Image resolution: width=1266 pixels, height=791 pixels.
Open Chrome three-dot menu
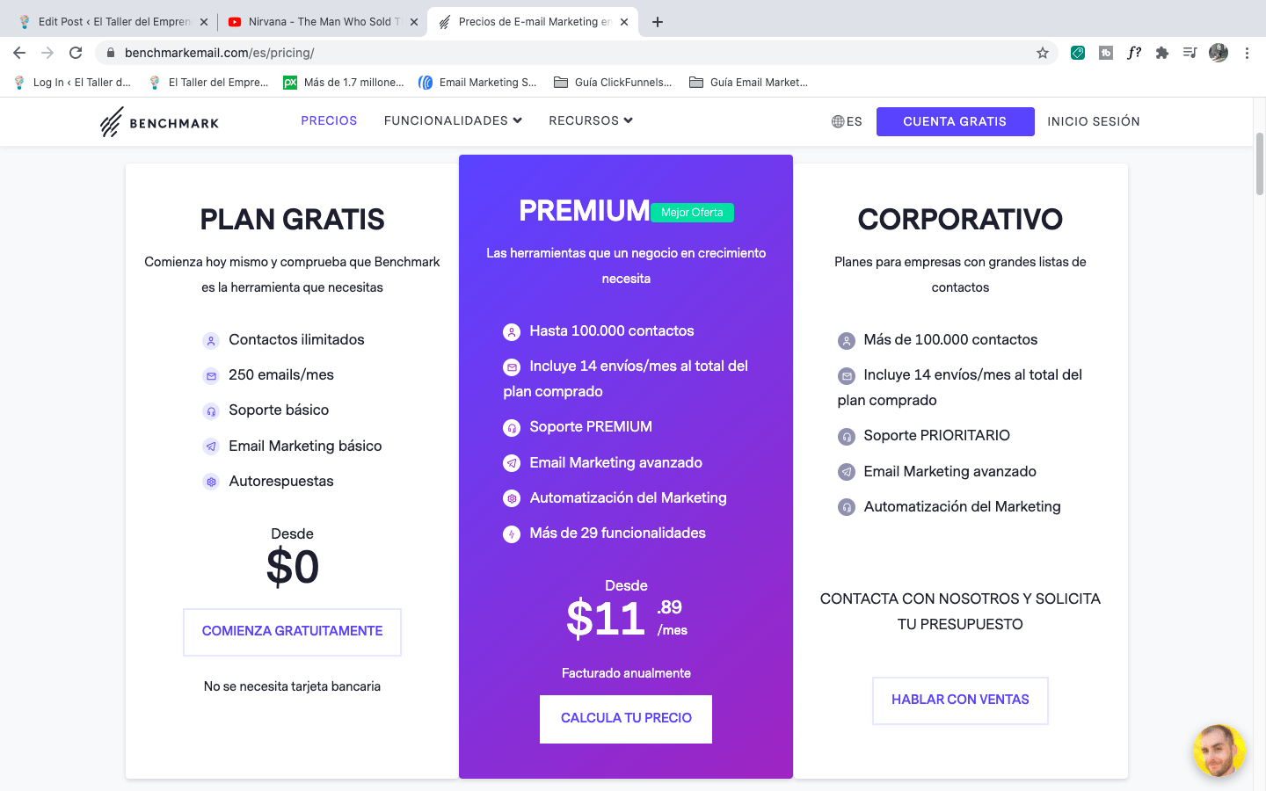[1247, 53]
